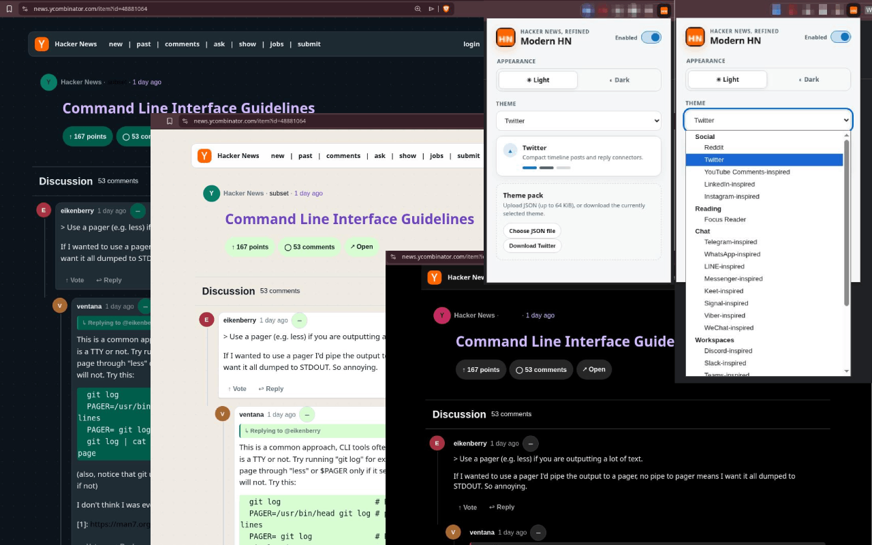Click orange Y logo in black window's nav
Viewport: 872px width, 545px height.
point(435,277)
